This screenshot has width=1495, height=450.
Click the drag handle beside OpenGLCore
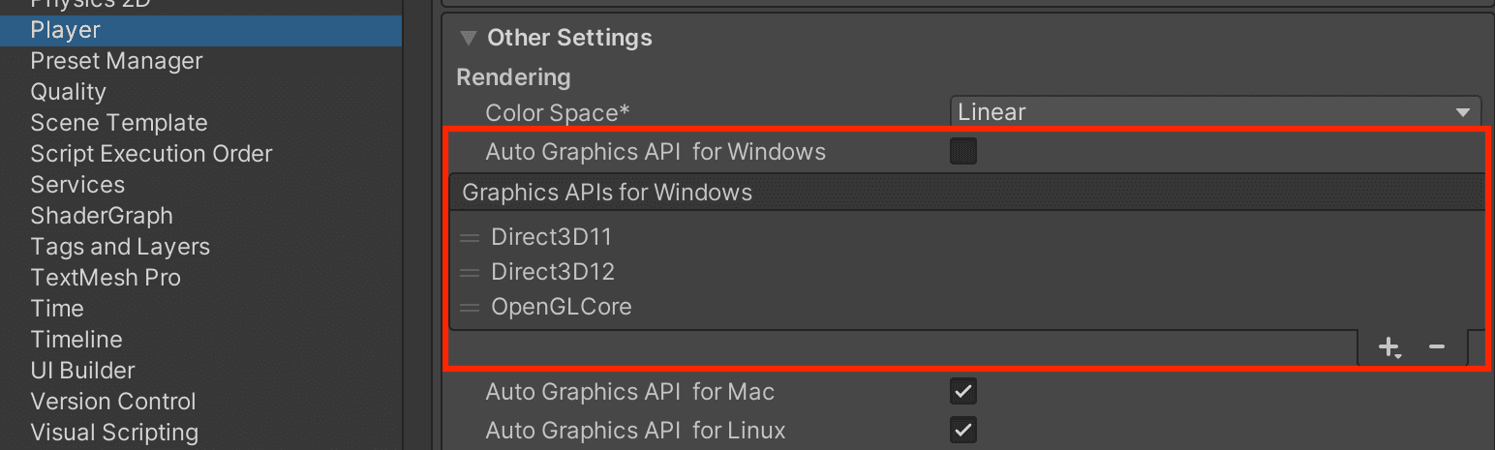pyautogui.click(x=470, y=308)
